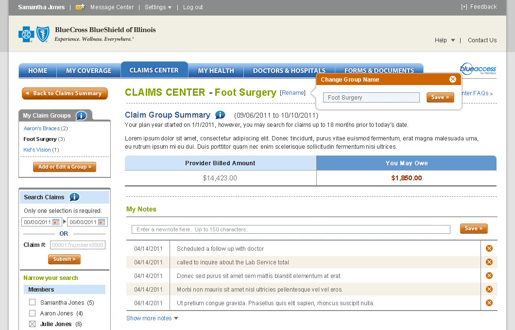Viewport: 515px width, 330px height.
Task: Delete the 'Scheduled a follow up' note
Action: [x=489, y=248]
